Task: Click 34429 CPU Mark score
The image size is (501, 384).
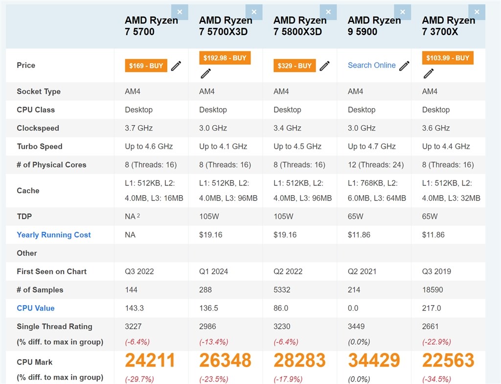Action: [x=374, y=360]
